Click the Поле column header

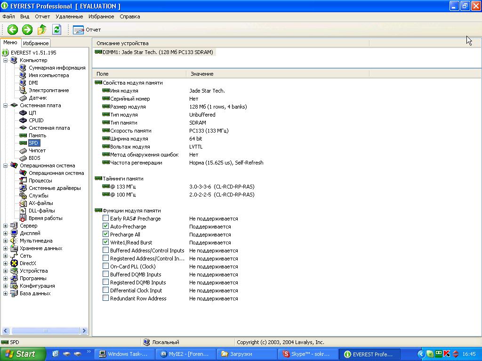(139, 74)
